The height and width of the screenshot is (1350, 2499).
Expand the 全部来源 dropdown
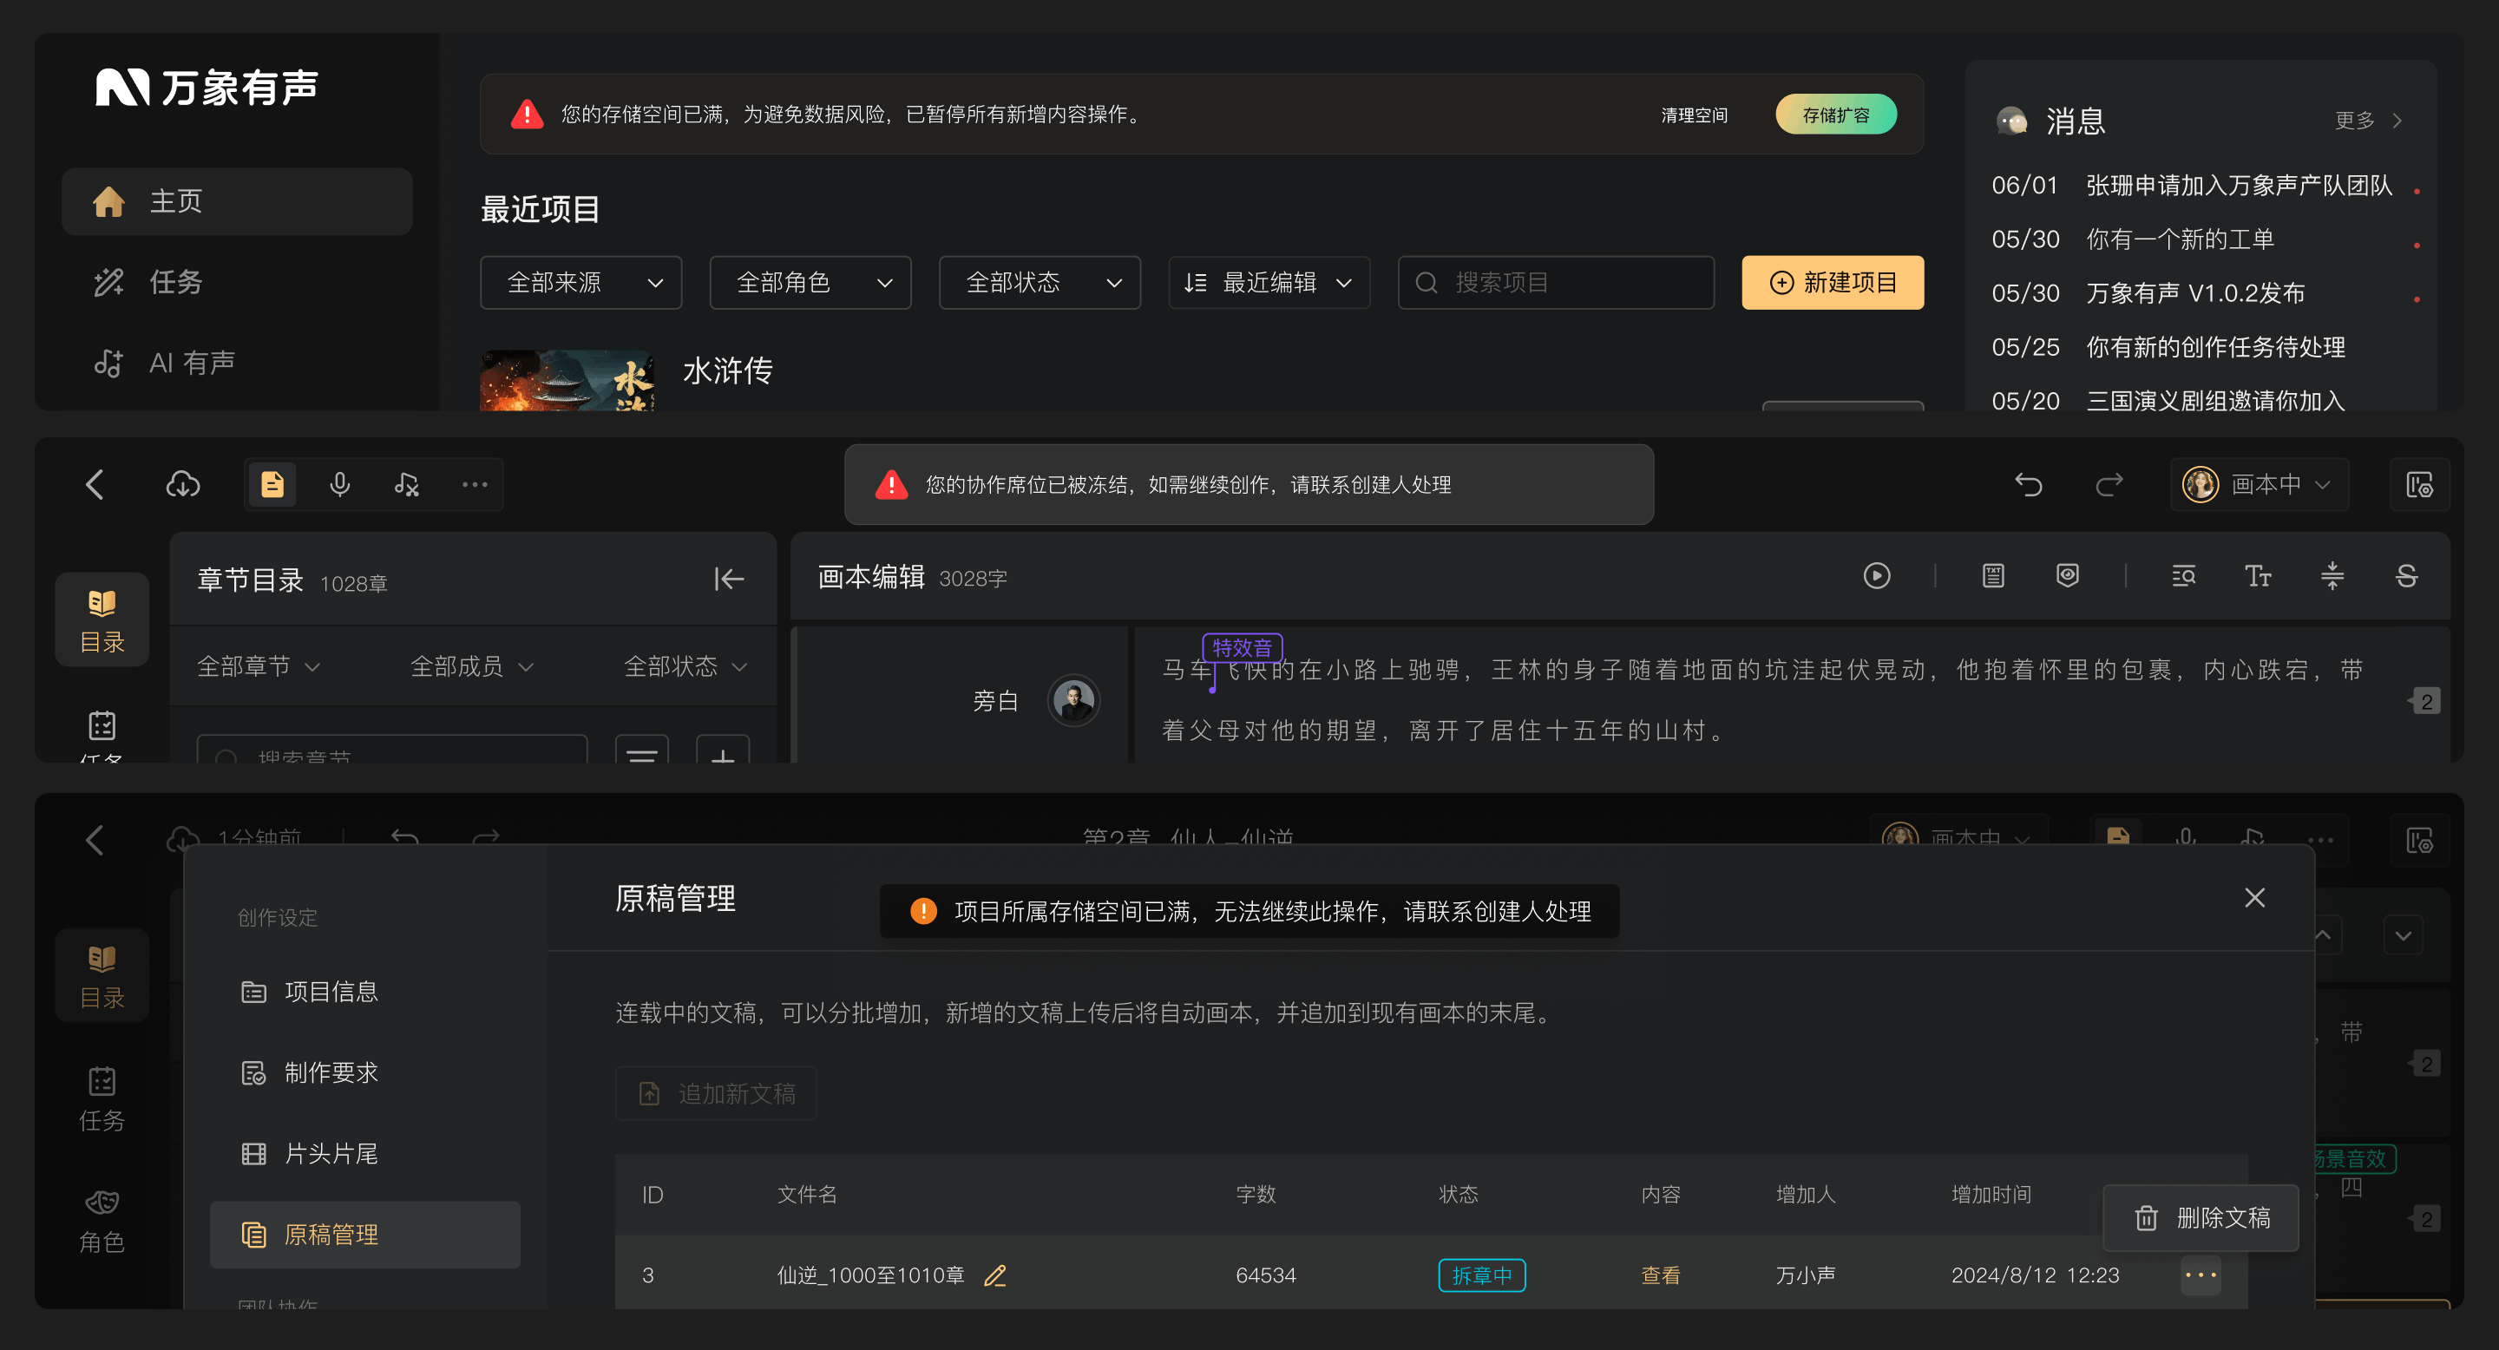tap(581, 282)
